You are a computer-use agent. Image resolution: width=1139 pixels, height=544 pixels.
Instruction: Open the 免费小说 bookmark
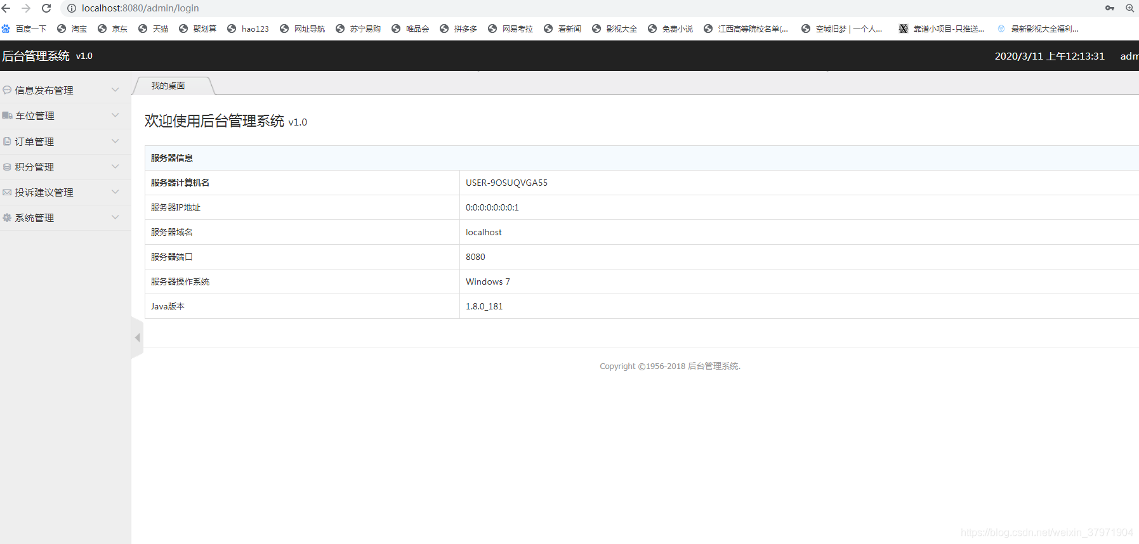(x=671, y=29)
